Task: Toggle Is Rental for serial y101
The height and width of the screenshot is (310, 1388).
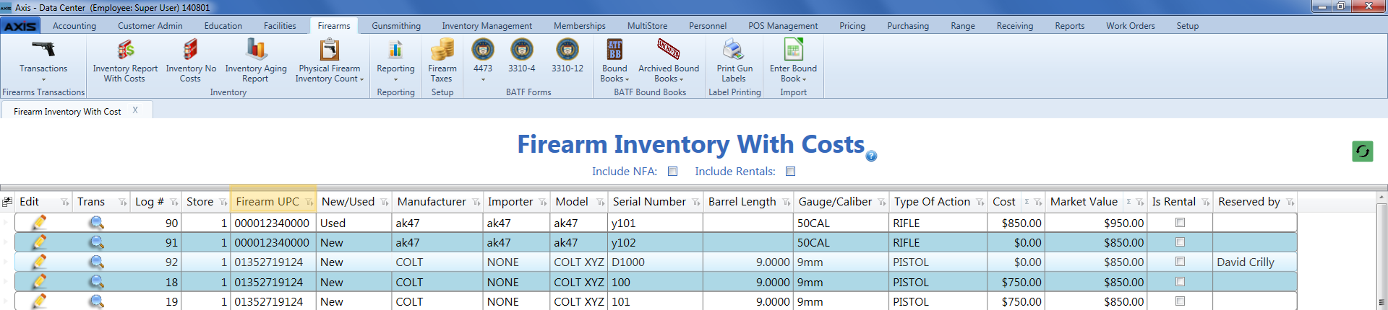Action: click(x=1180, y=223)
